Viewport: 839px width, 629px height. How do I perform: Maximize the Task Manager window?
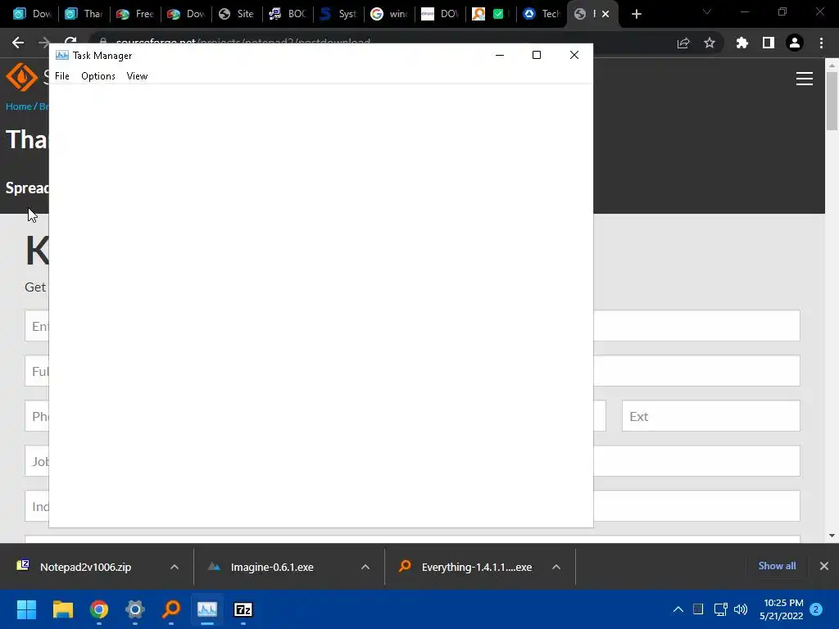(537, 55)
